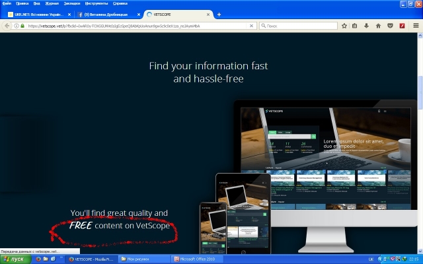Viewport: 423px width, 264px height.
Task: Open the пуск Start button
Action: (x=16, y=259)
